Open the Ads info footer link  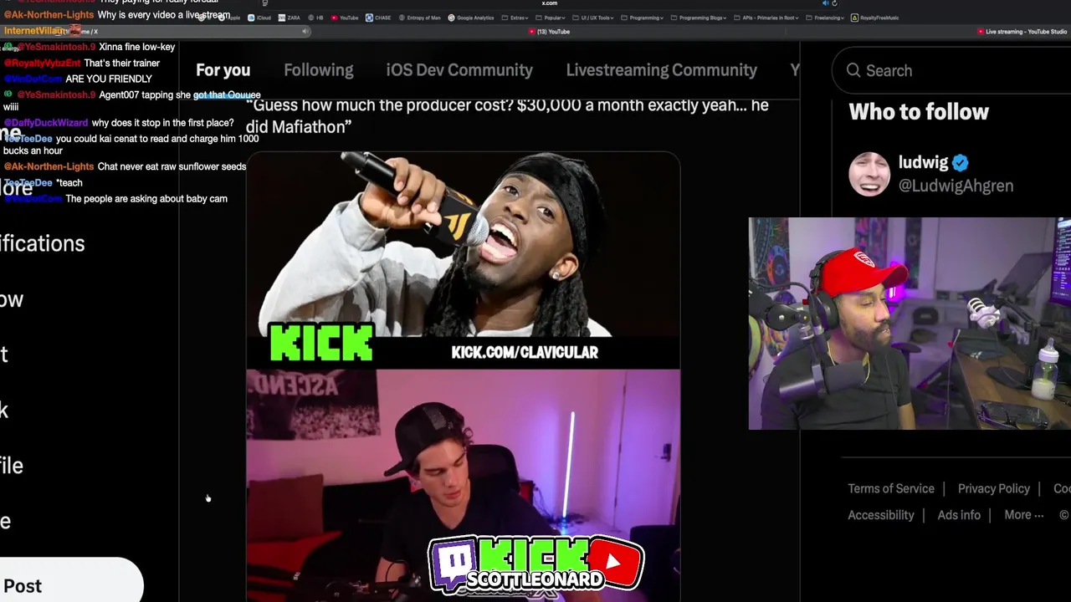click(x=959, y=515)
